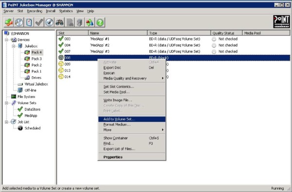Open the Slot menu
This screenshot has height=192, width=292.
point(20,11)
